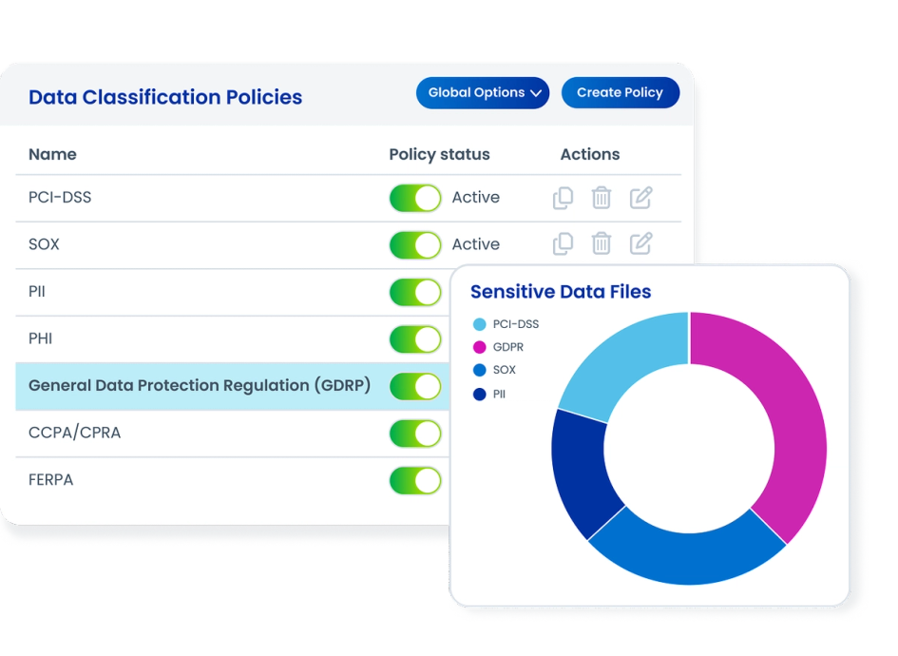Click trash icon for SOX policy
Screen dimensions: 898x656
(x=601, y=243)
